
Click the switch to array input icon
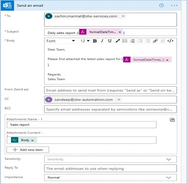tap(172, 120)
